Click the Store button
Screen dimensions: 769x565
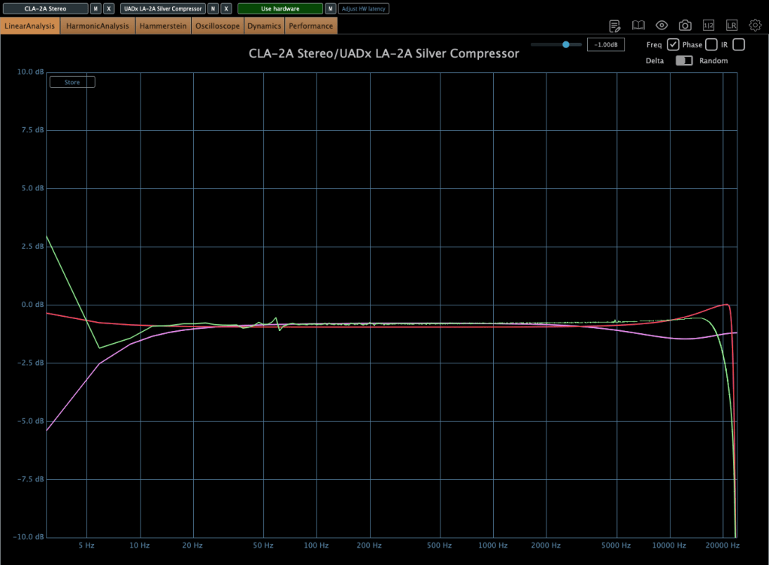click(72, 82)
